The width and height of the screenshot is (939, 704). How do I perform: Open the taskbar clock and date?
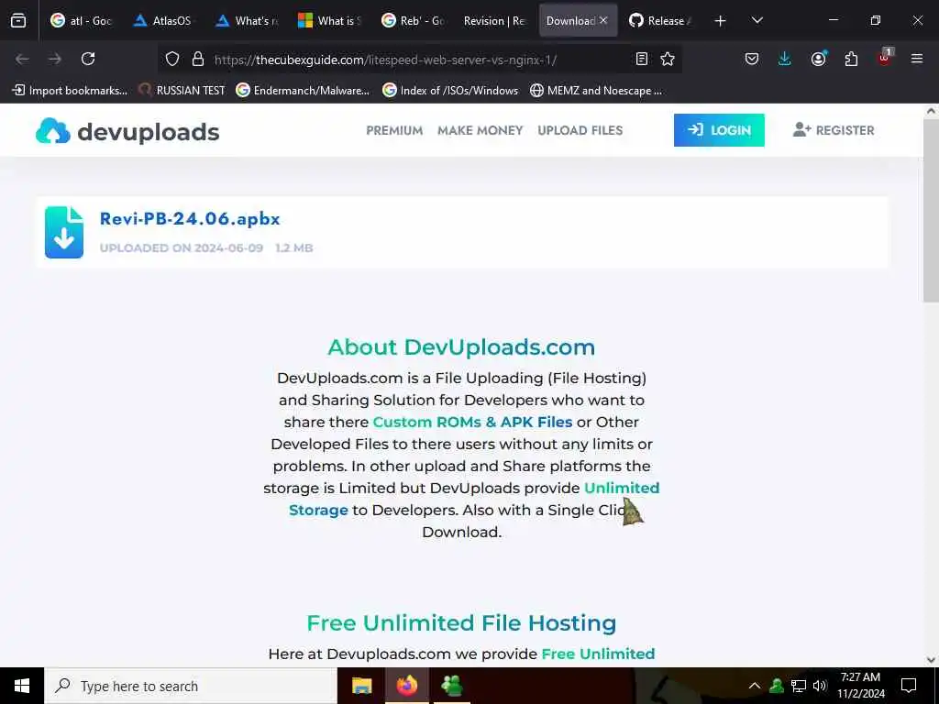860,686
